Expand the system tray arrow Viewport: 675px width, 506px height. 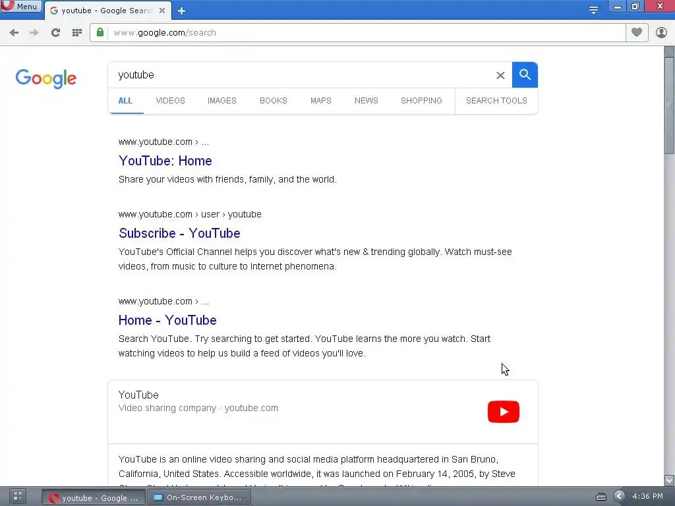click(619, 496)
